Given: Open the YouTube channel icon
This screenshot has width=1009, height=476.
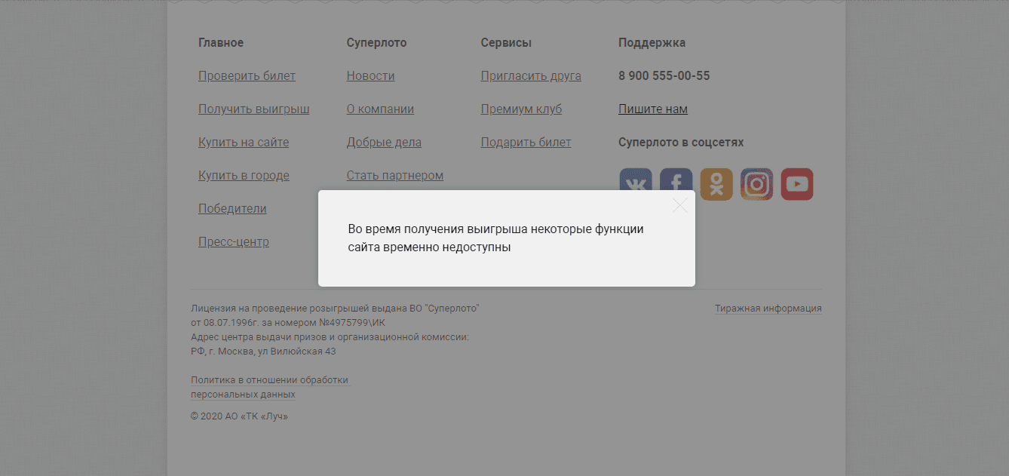Looking at the screenshot, I should [x=796, y=183].
